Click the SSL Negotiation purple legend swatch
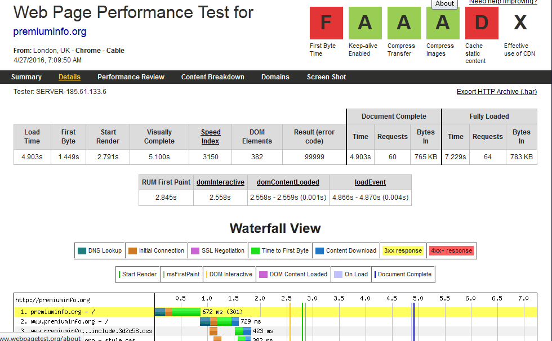The width and height of the screenshot is (552, 341). (195, 251)
